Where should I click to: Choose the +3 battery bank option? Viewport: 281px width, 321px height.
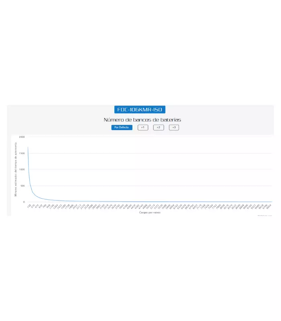(x=174, y=128)
